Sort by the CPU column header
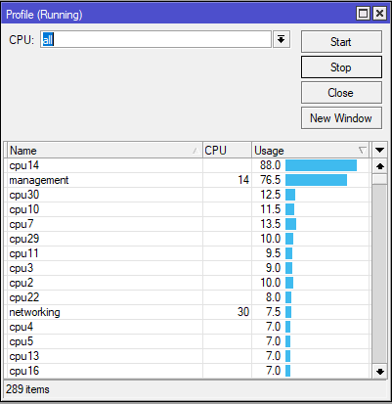392x404 pixels. pyautogui.click(x=227, y=151)
